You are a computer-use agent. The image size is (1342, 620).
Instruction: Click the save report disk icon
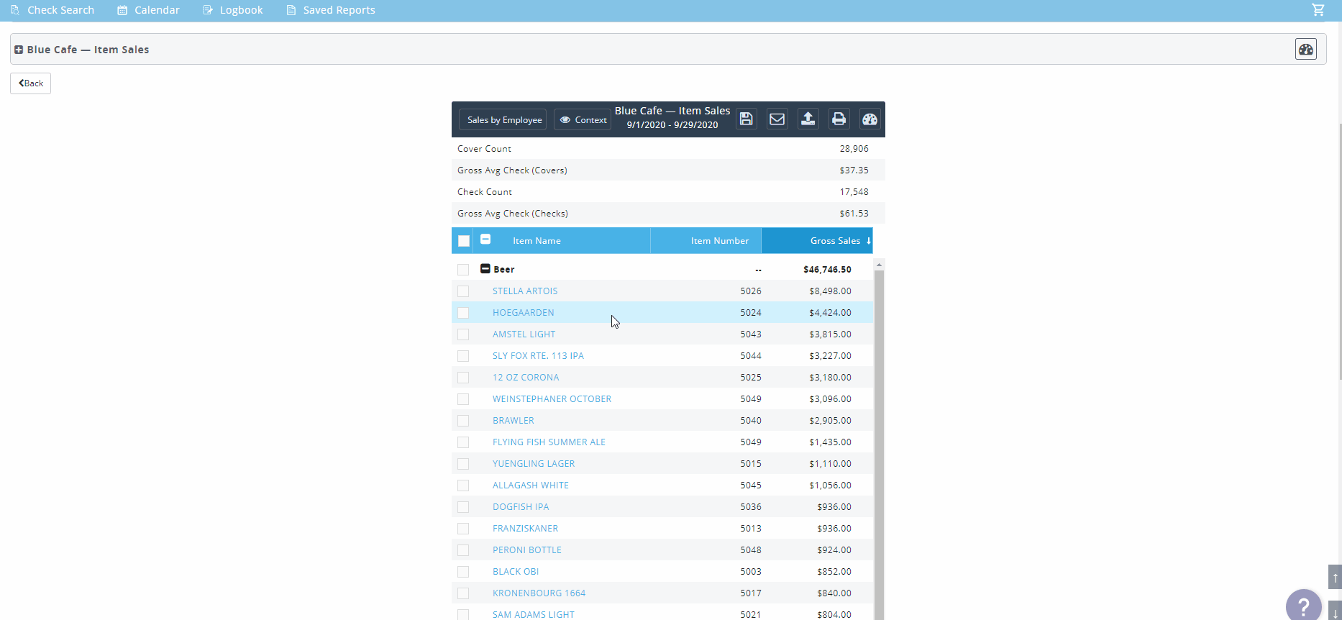746,119
